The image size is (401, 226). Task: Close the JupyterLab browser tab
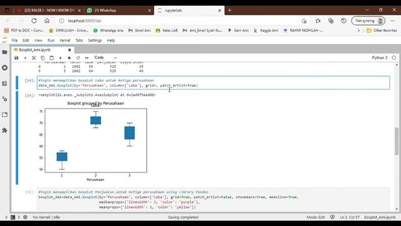(x=219, y=11)
